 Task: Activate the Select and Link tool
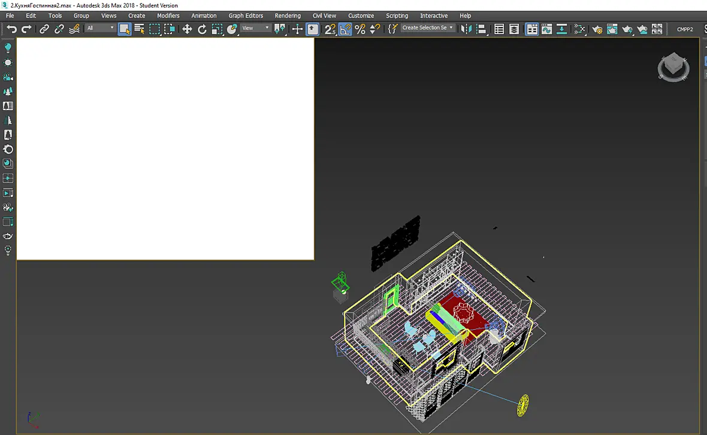[44, 29]
